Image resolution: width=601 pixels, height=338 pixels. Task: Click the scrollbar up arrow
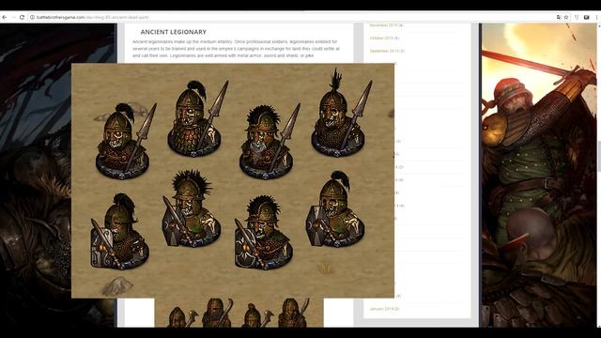(x=599, y=25)
